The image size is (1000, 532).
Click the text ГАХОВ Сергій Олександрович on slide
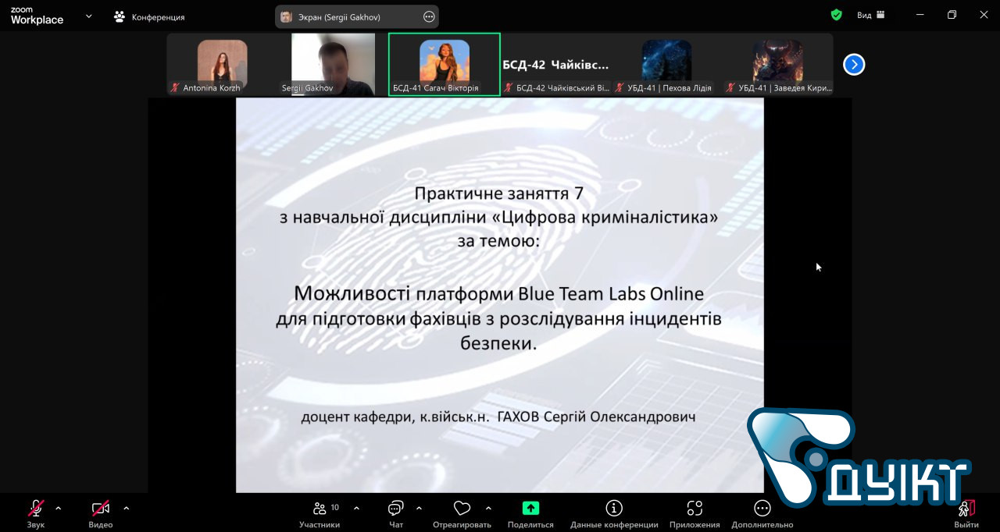tap(596, 417)
